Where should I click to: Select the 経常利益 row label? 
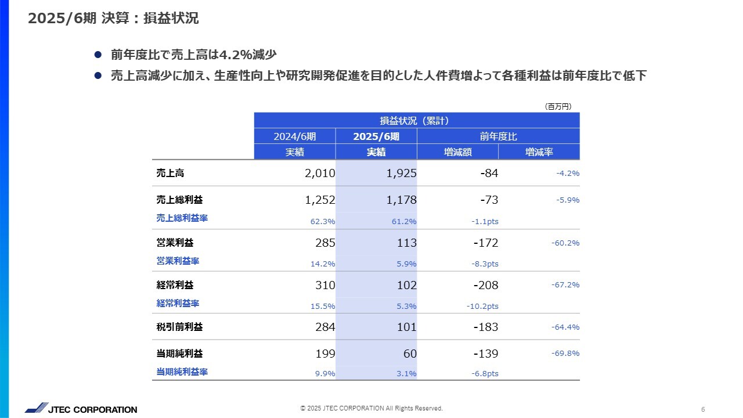175,284
